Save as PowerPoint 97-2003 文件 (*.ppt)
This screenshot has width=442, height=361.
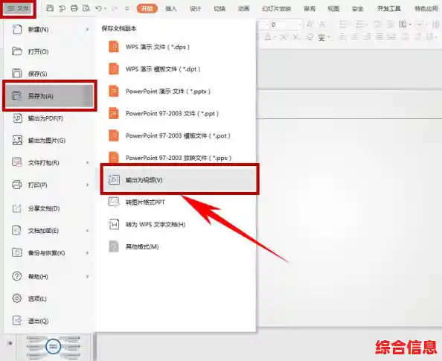click(176, 113)
